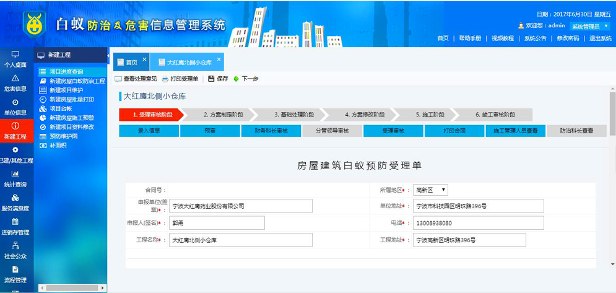Click 查看处理意见 in the toolbar
616x293 pixels.
coord(136,79)
